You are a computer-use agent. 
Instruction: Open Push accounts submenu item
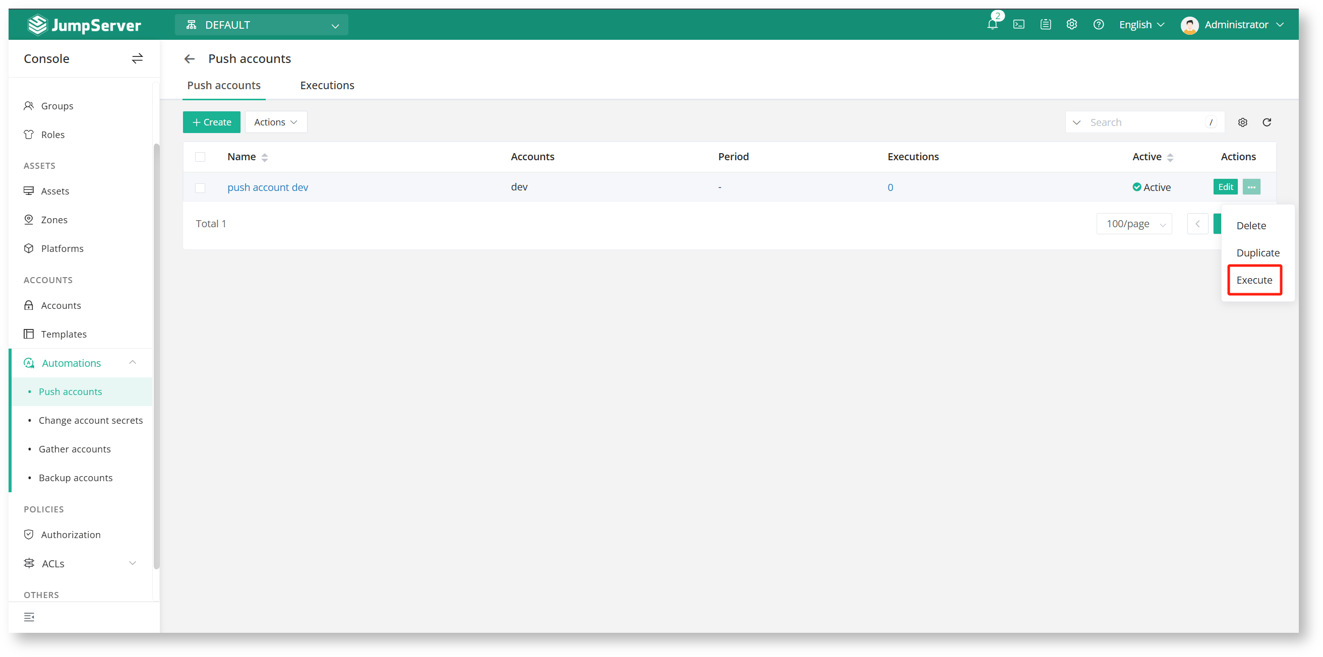tap(82, 391)
